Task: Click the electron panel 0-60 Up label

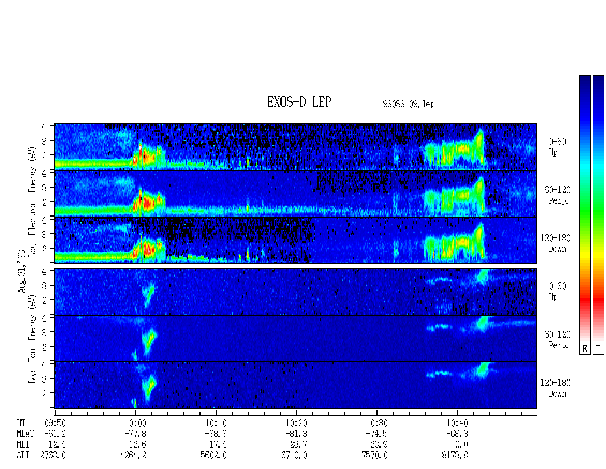Action: click(x=557, y=147)
